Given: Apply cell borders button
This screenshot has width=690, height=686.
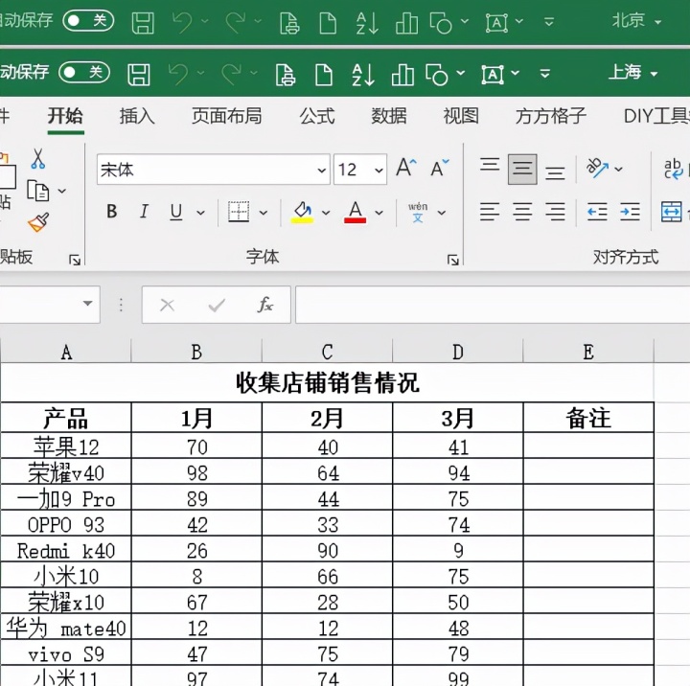Looking at the screenshot, I should (239, 212).
